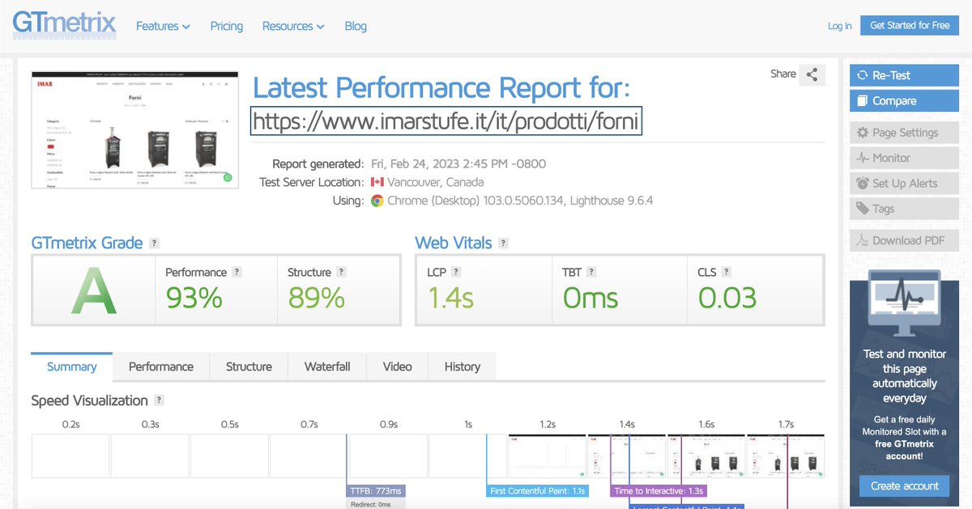The height and width of the screenshot is (509, 972).
Task: Click the tested URL link for imarstufe.it
Action: [x=446, y=121]
